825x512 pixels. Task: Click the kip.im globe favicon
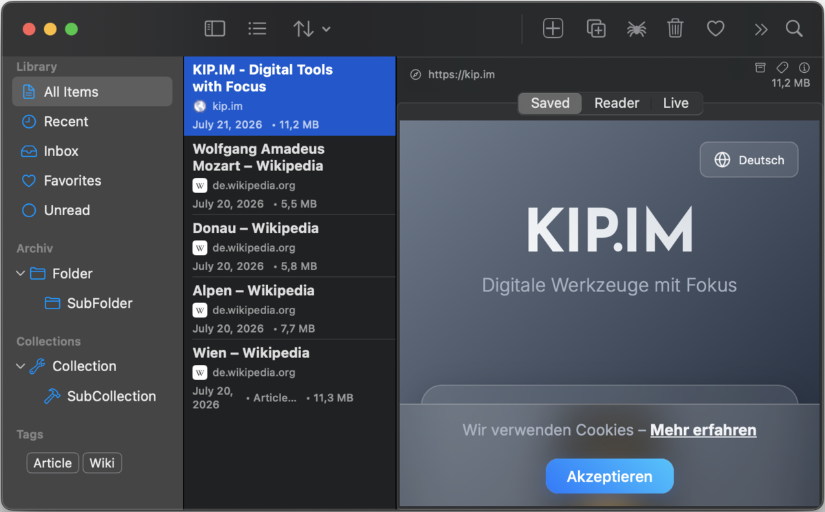click(x=199, y=107)
